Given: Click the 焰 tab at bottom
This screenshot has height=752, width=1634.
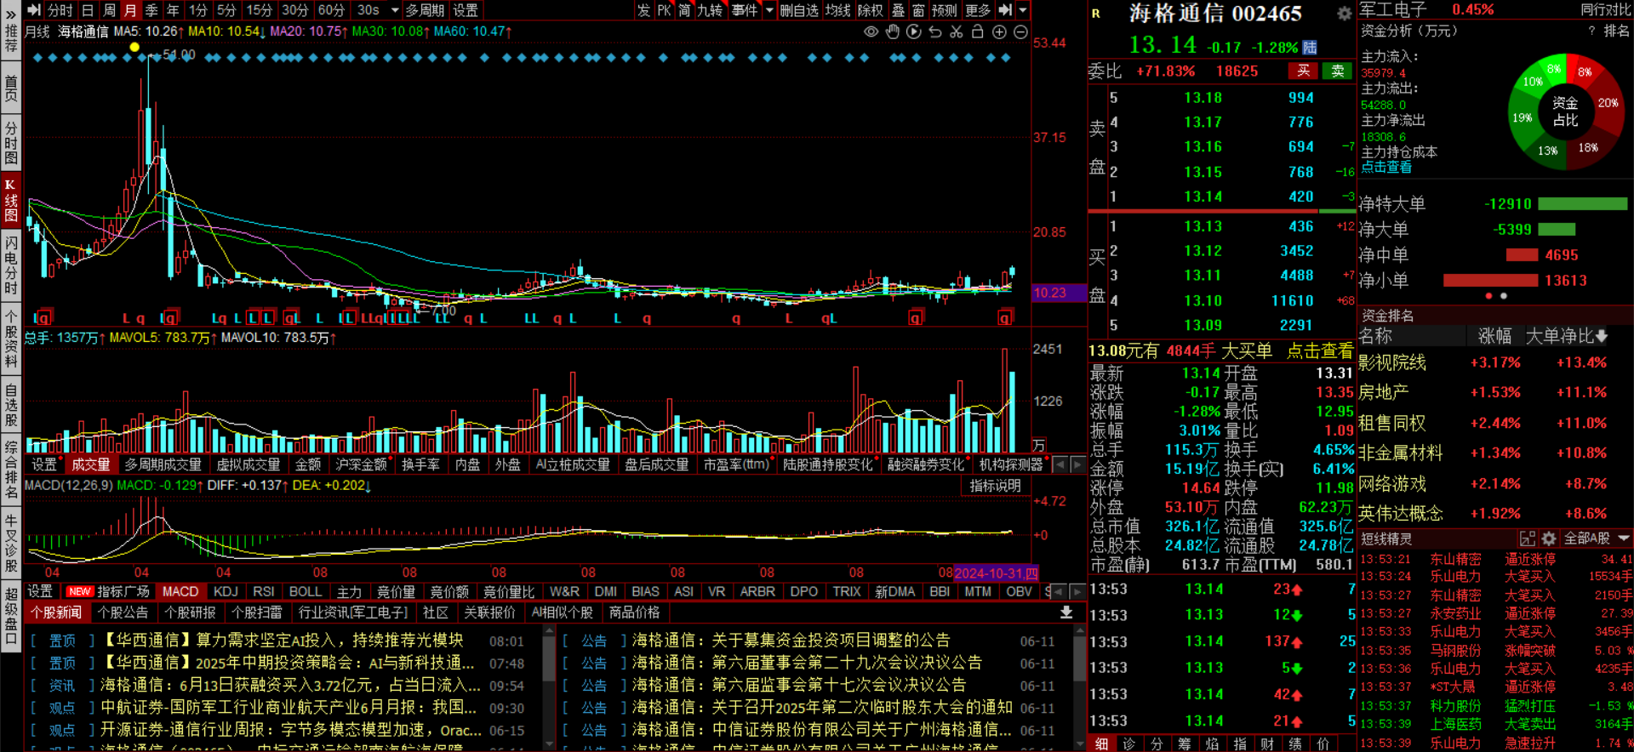Looking at the screenshot, I should pyautogui.click(x=1212, y=743).
